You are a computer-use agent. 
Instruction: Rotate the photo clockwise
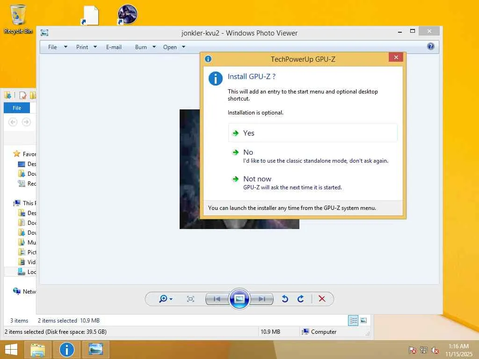(x=301, y=299)
